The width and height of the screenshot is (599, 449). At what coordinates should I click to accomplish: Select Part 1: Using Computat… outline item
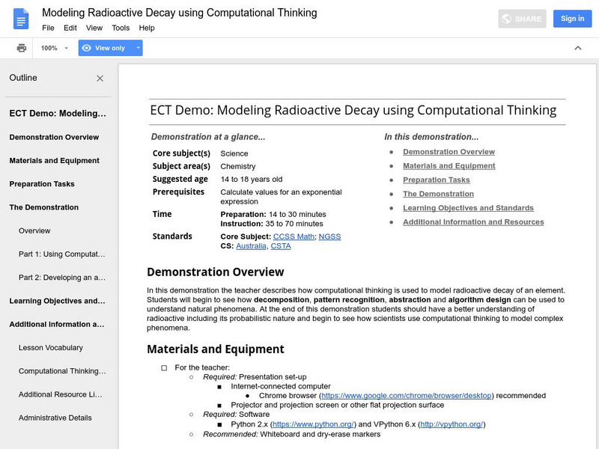click(x=62, y=254)
